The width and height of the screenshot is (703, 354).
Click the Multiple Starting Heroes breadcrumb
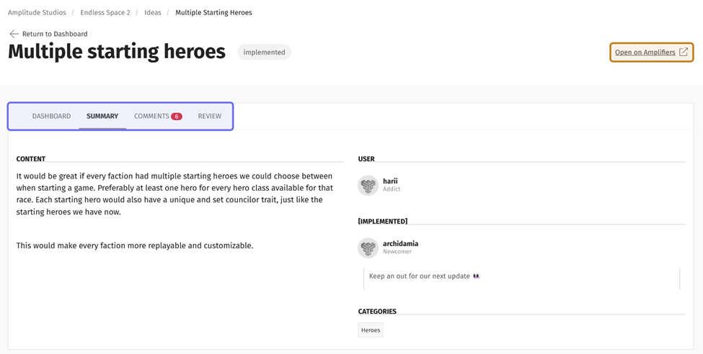(213, 12)
